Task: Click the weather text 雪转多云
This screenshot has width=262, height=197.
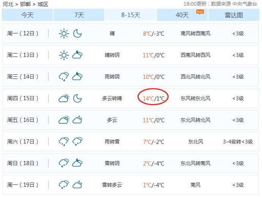Action: tap(112, 185)
